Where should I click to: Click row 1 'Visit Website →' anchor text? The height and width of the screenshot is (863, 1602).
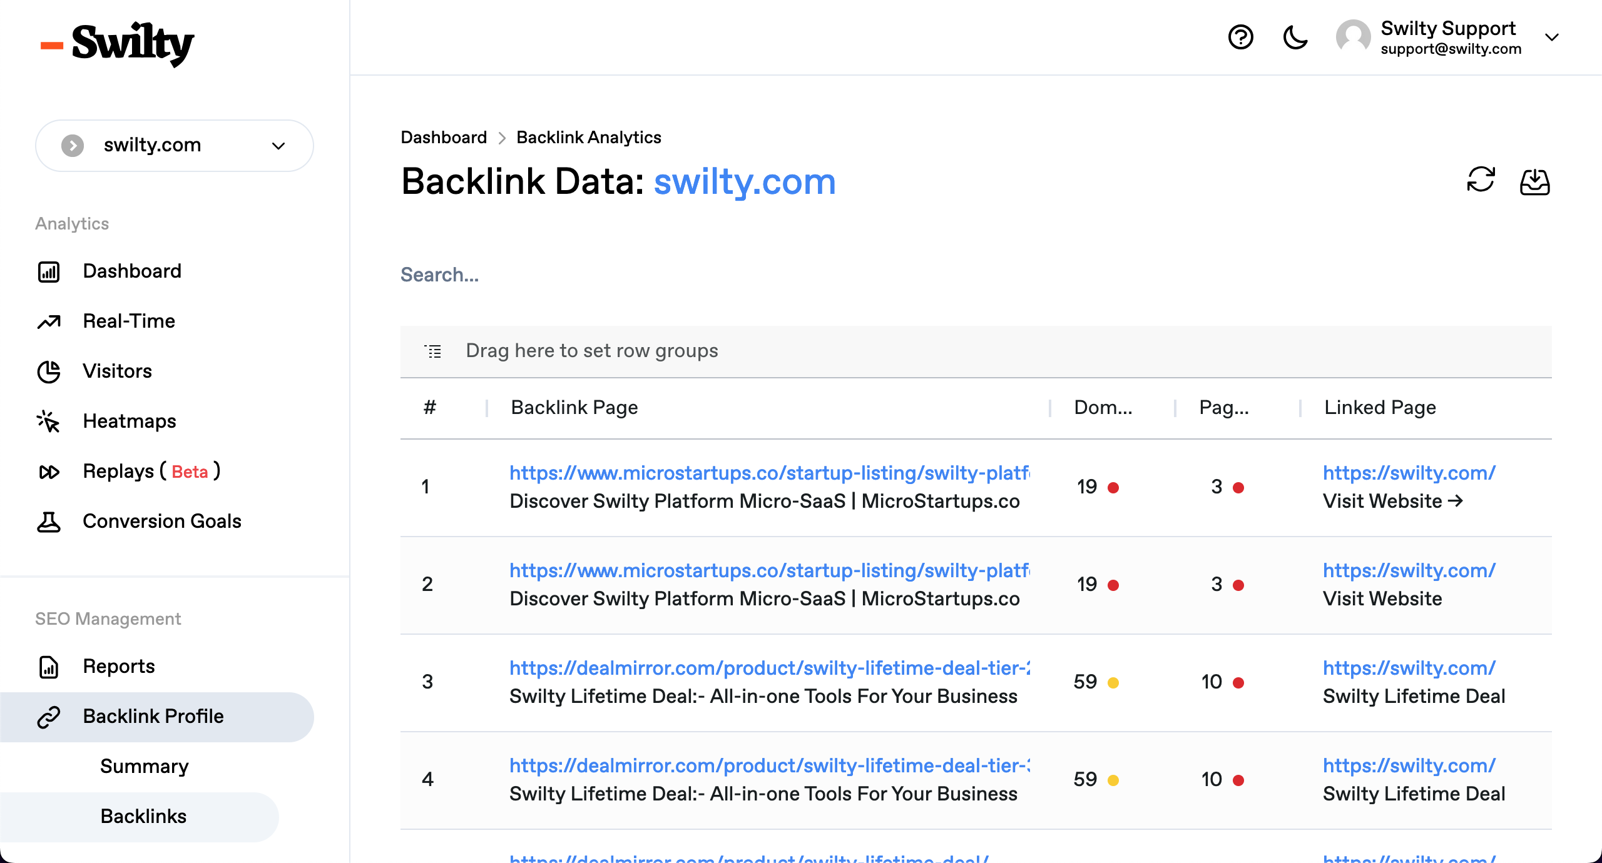[x=1393, y=501]
